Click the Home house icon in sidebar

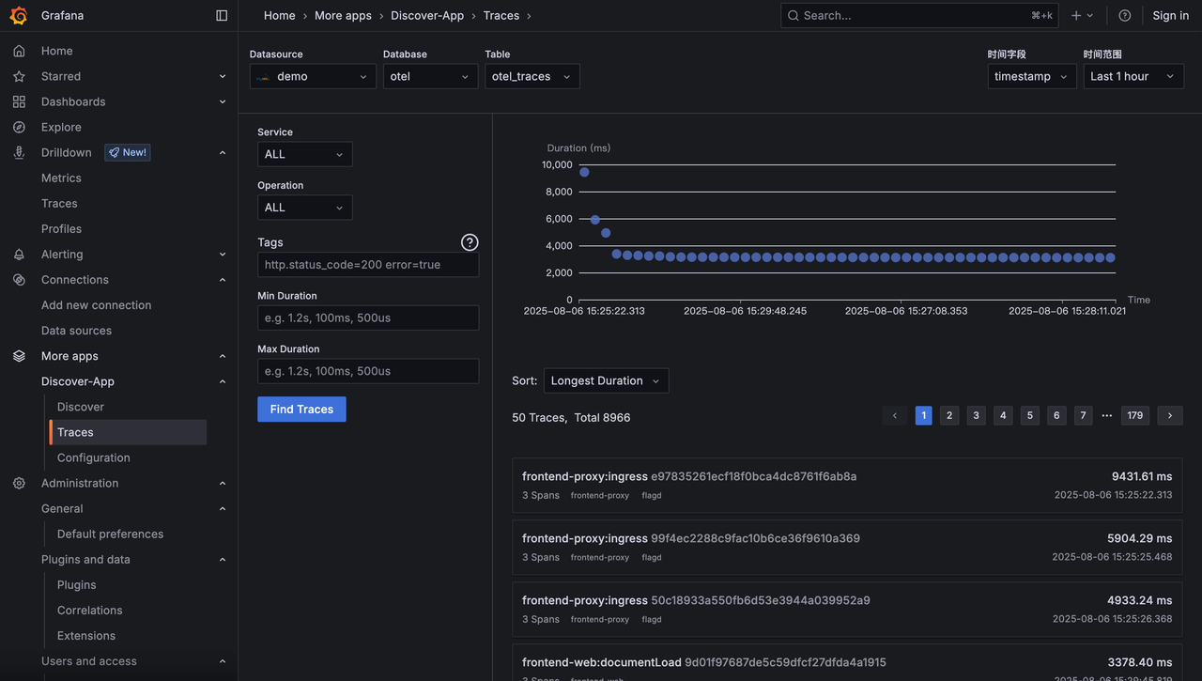tap(19, 51)
